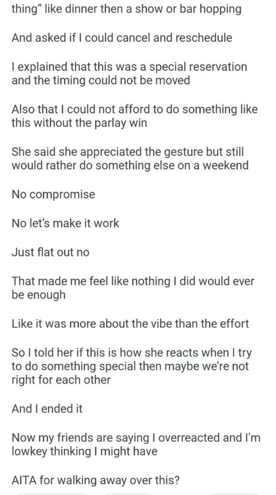Screen dimensions: 276x495
Task: Click the 'No compromise' line
Action: tap(53, 194)
